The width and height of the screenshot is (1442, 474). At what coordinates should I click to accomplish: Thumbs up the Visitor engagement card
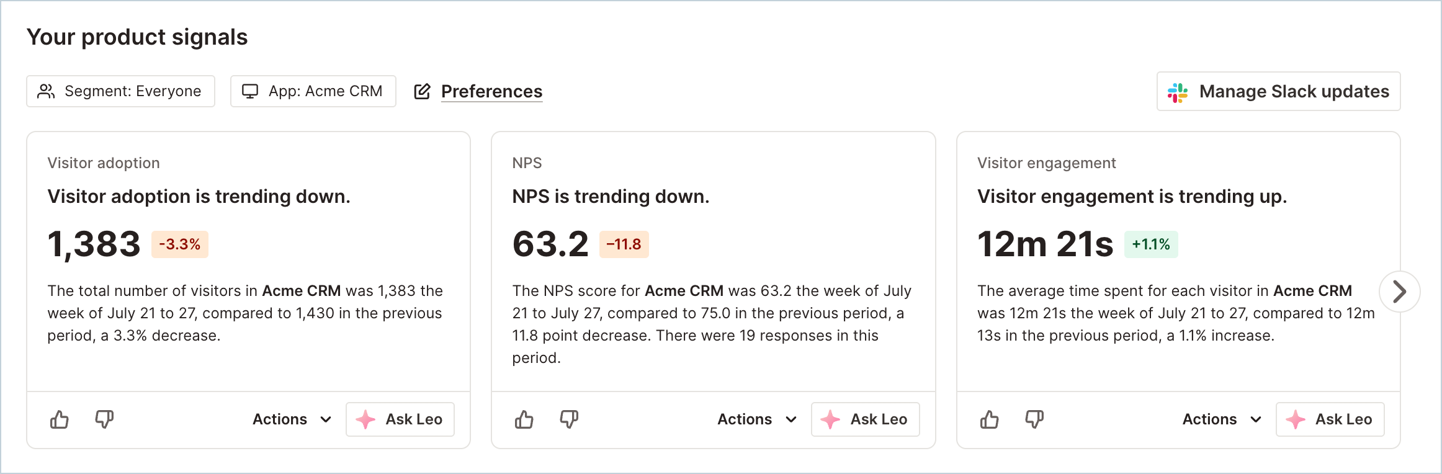[990, 420]
